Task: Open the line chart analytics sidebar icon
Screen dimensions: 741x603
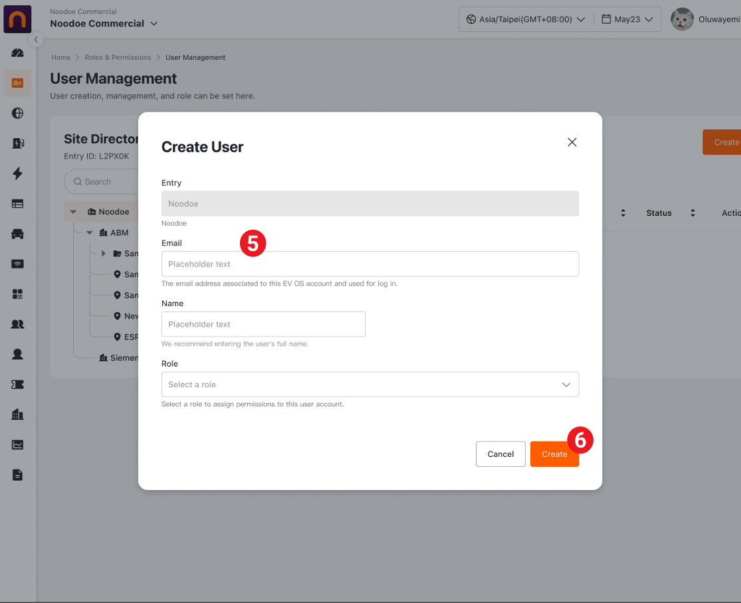Action: pos(17,445)
